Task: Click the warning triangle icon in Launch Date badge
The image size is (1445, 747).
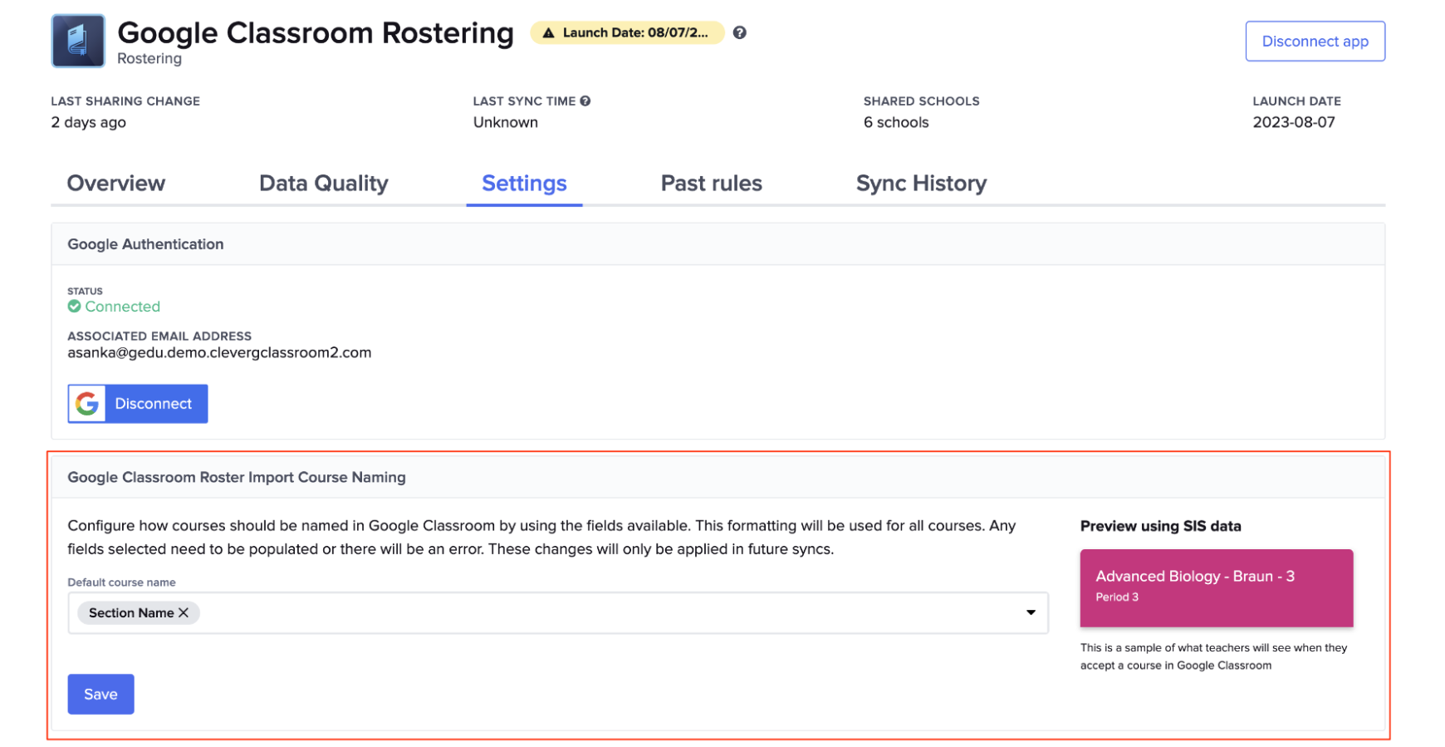Action: tap(548, 33)
